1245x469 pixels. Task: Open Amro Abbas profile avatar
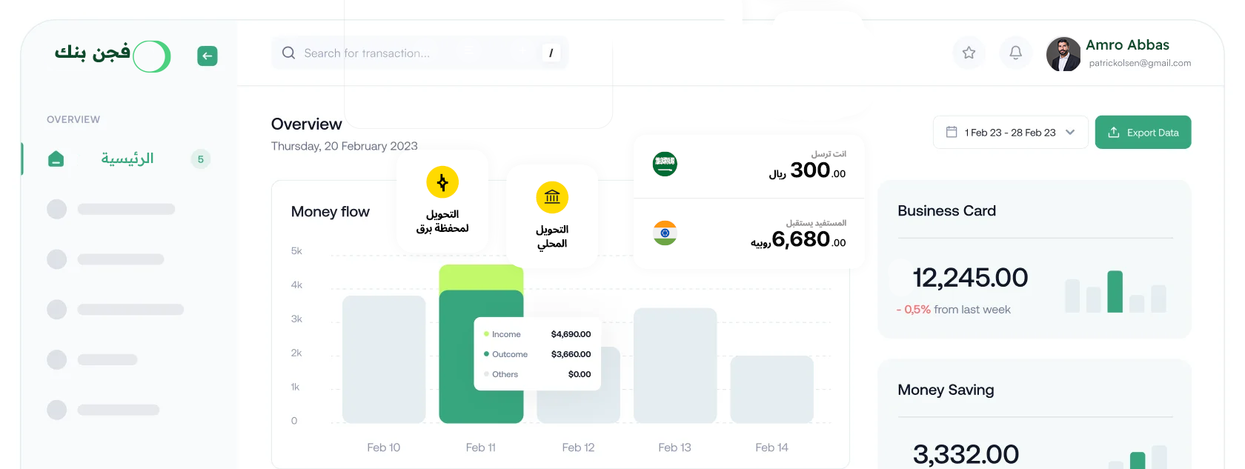tap(1063, 54)
